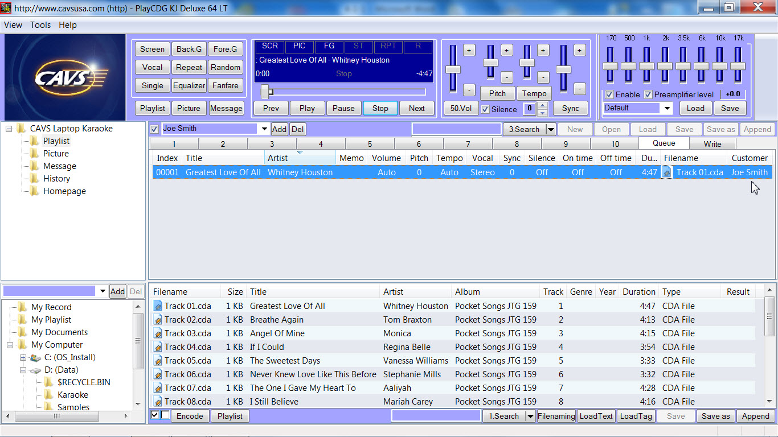
Task: Click the Karaoke folder icon under D: drive
Action: coord(49,395)
